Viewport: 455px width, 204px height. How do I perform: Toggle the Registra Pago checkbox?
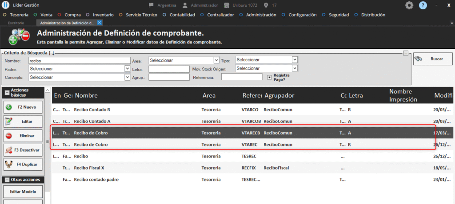(x=269, y=77)
